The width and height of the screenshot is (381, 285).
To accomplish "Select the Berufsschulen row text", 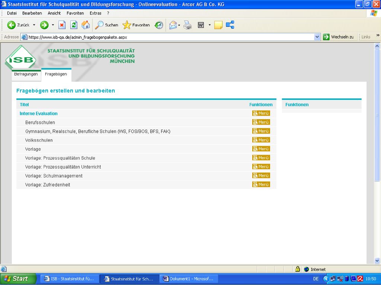I will click(40, 122).
